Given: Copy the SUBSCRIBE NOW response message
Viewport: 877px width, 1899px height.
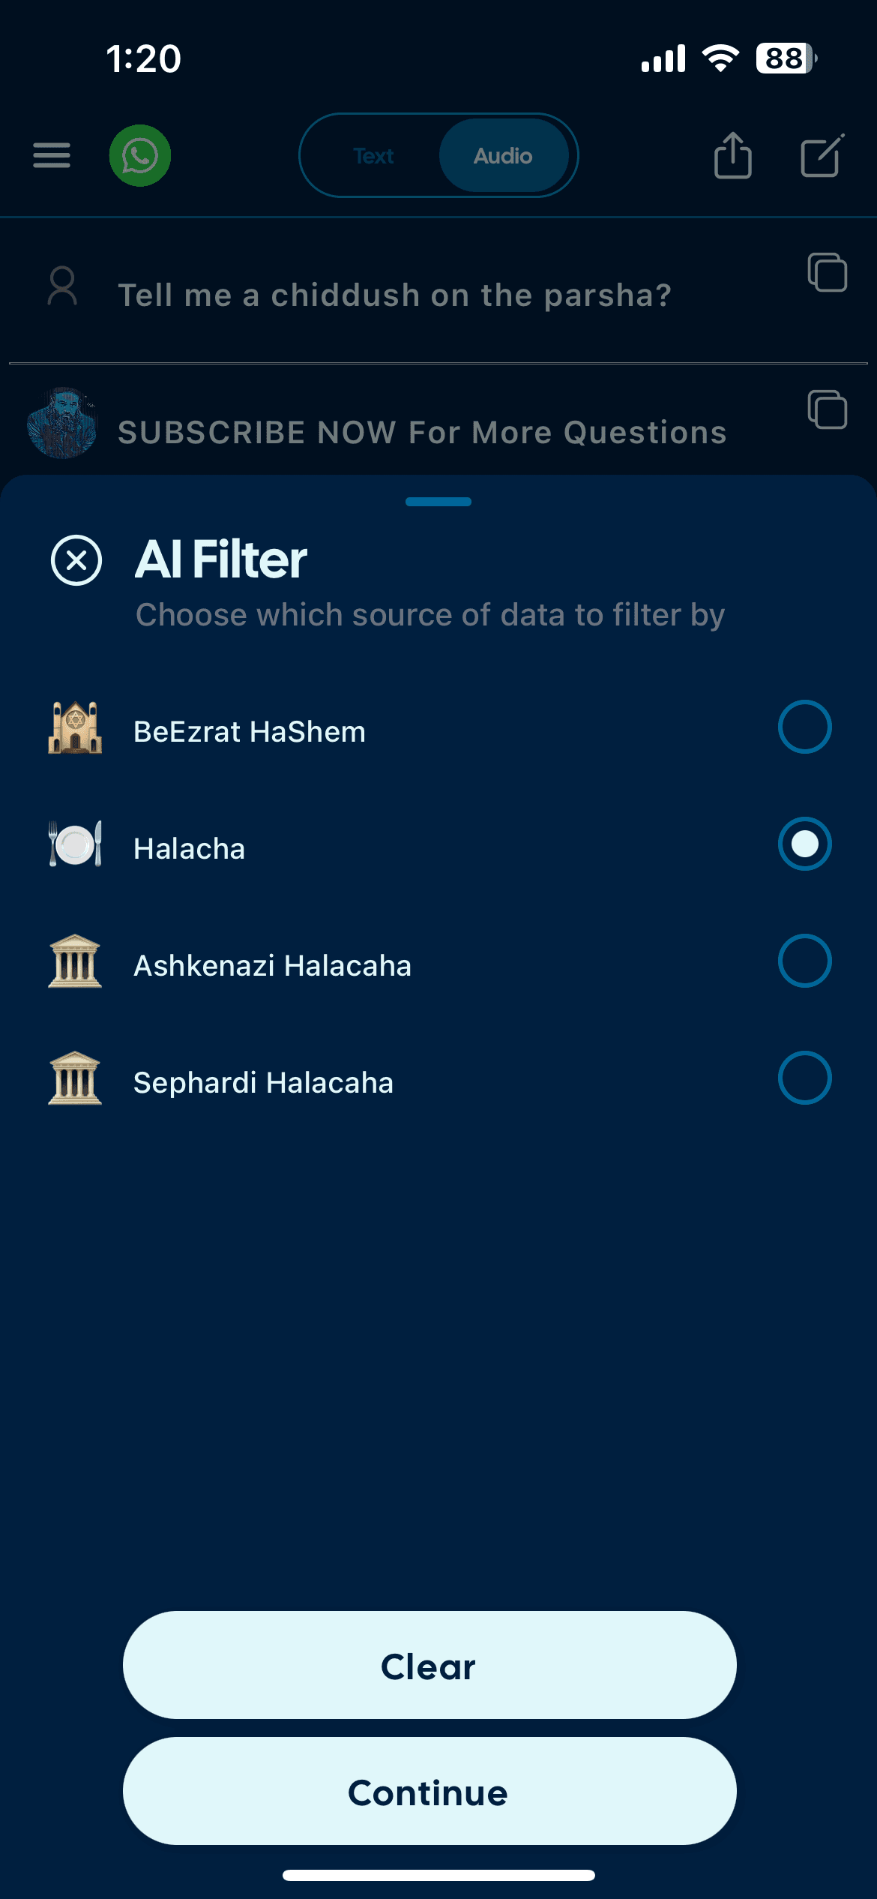Looking at the screenshot, I should 827,409.
